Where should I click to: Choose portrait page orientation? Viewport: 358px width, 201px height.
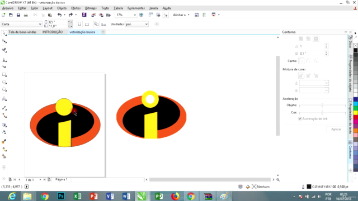[79, 24]
